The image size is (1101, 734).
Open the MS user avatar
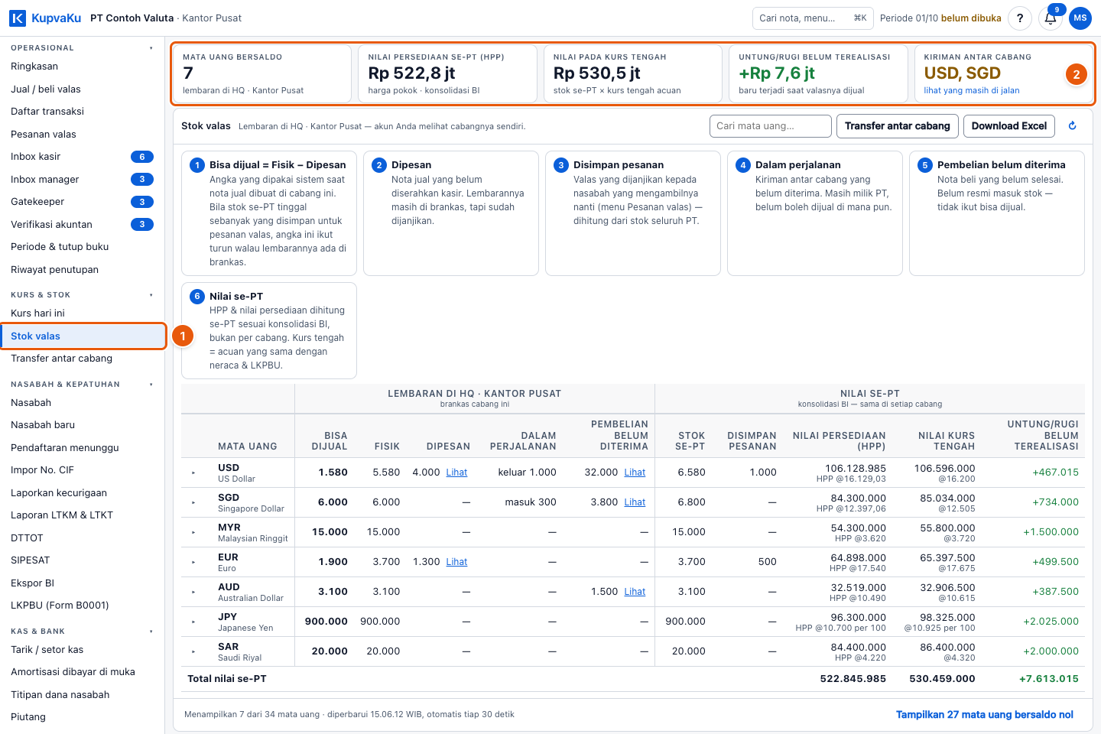(1080, 18)
